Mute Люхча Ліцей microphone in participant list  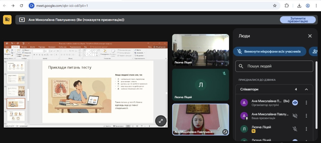point(295,129)
